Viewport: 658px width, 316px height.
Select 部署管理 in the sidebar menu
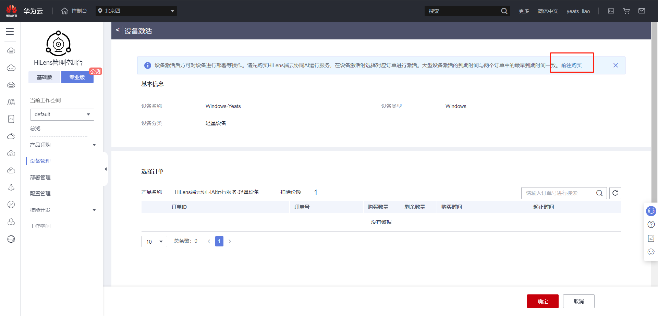click(40, 177)
